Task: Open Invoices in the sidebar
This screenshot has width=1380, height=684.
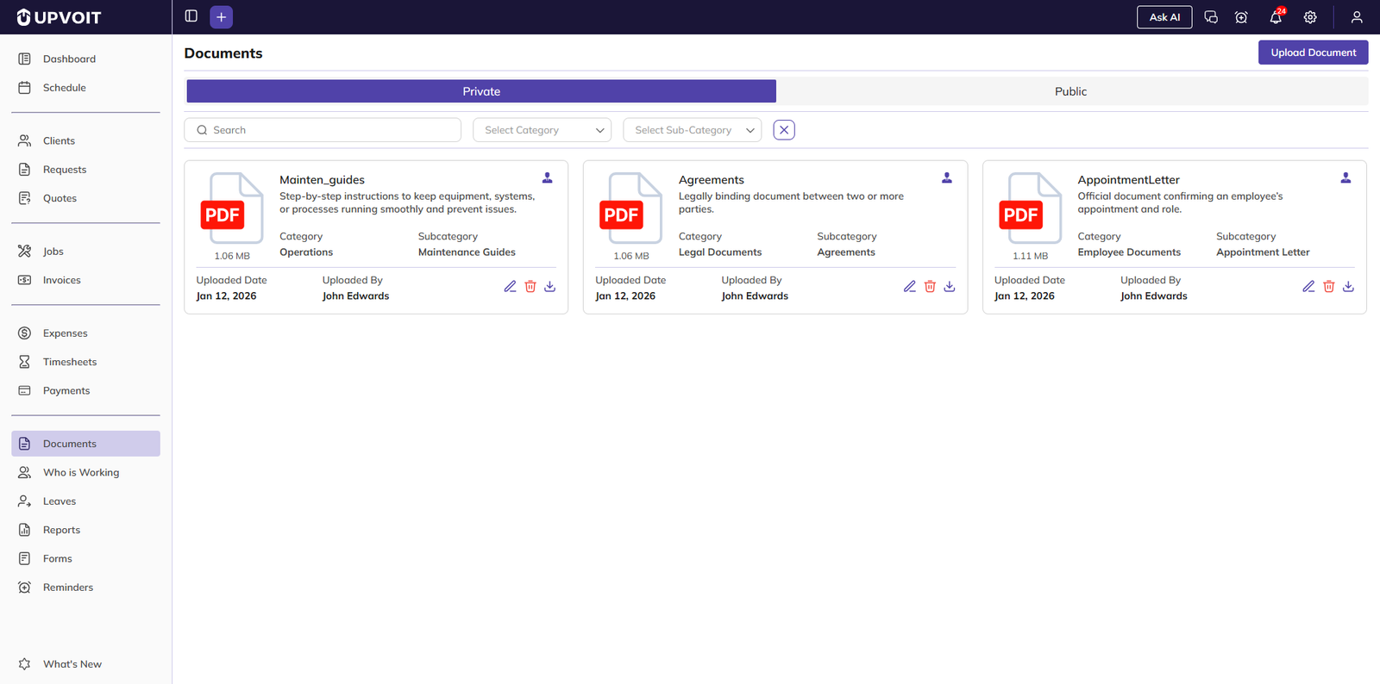Action: point(85,280)
